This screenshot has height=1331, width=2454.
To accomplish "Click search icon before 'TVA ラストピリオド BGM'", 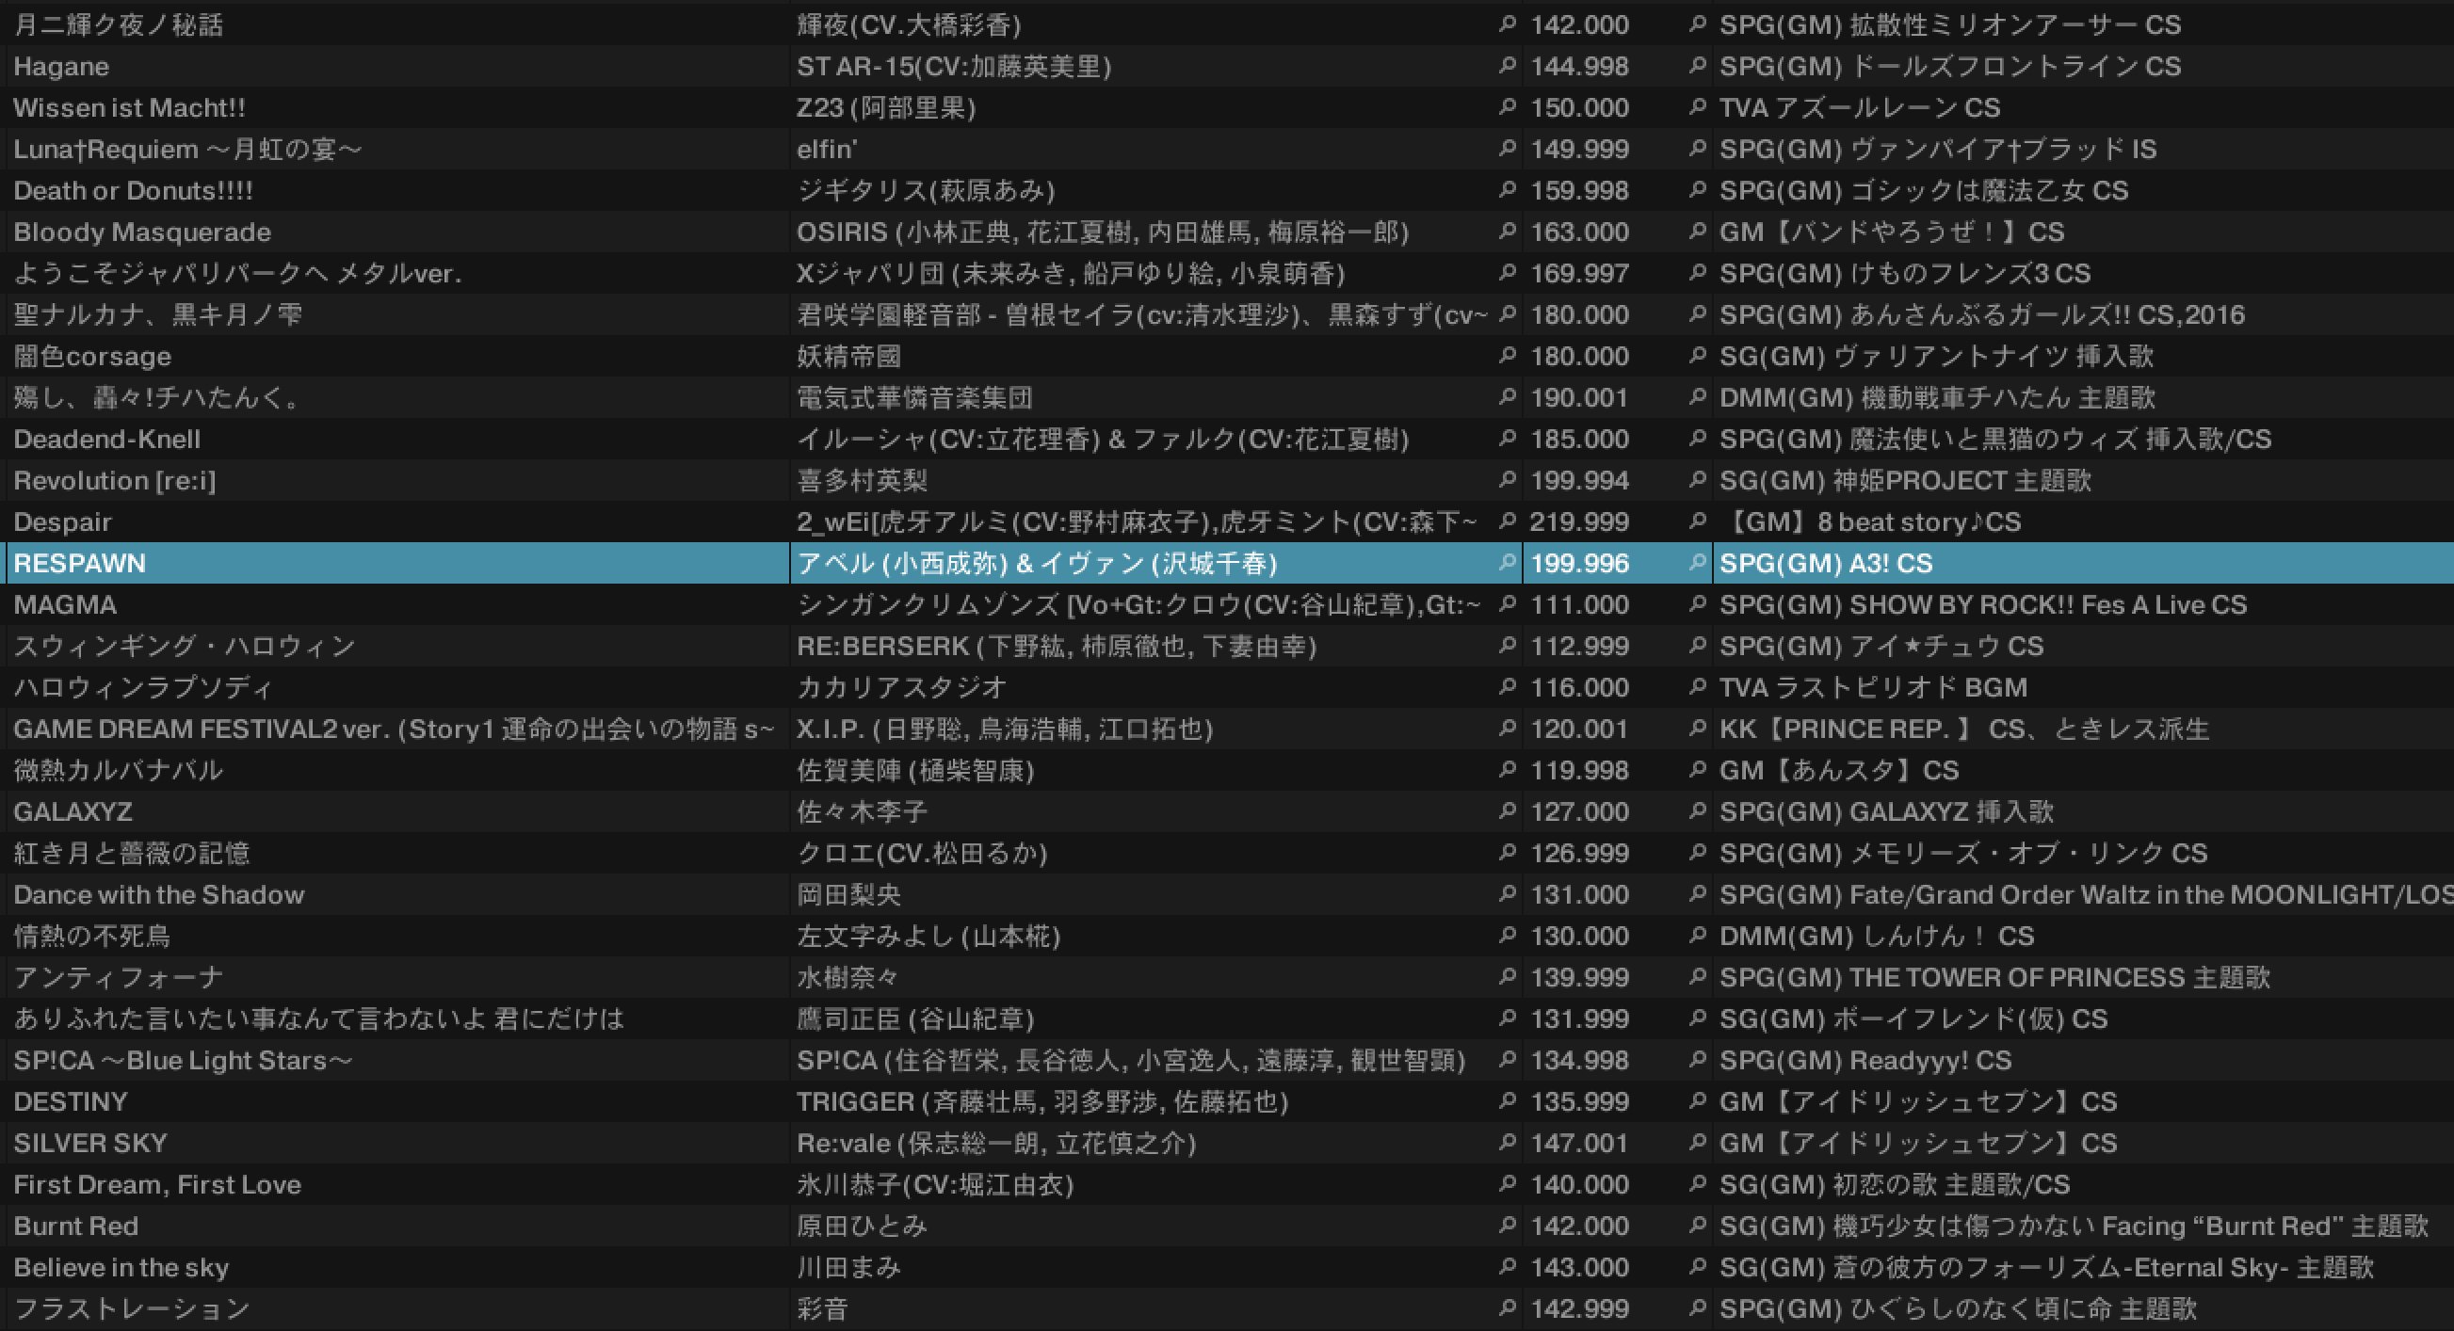I will 1697,686.
